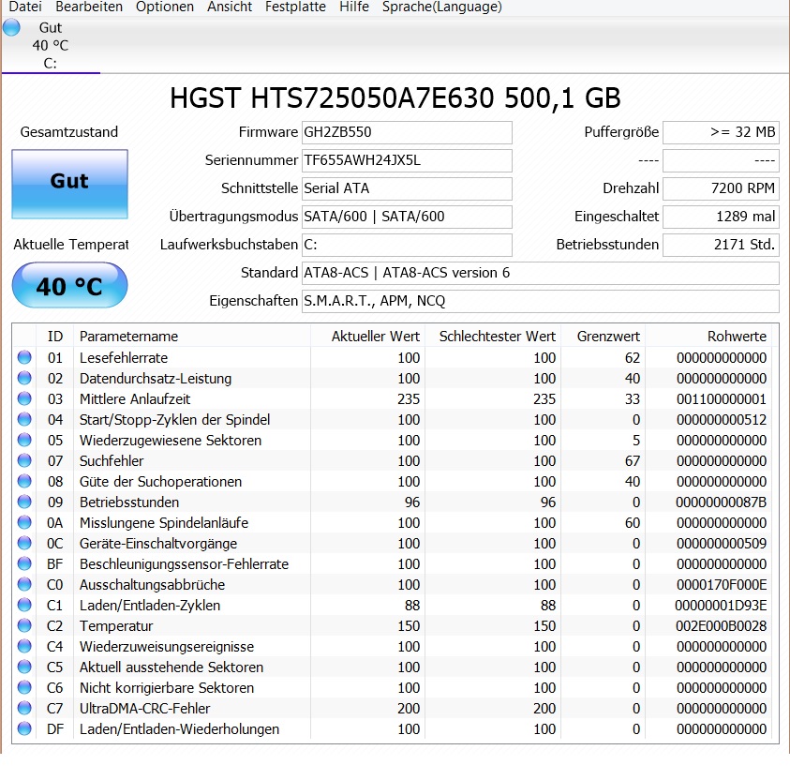Click the status orb of Start/Stopp-Zyklen der Spindel row
Screen dimensions: 790x780
(24, 419)
